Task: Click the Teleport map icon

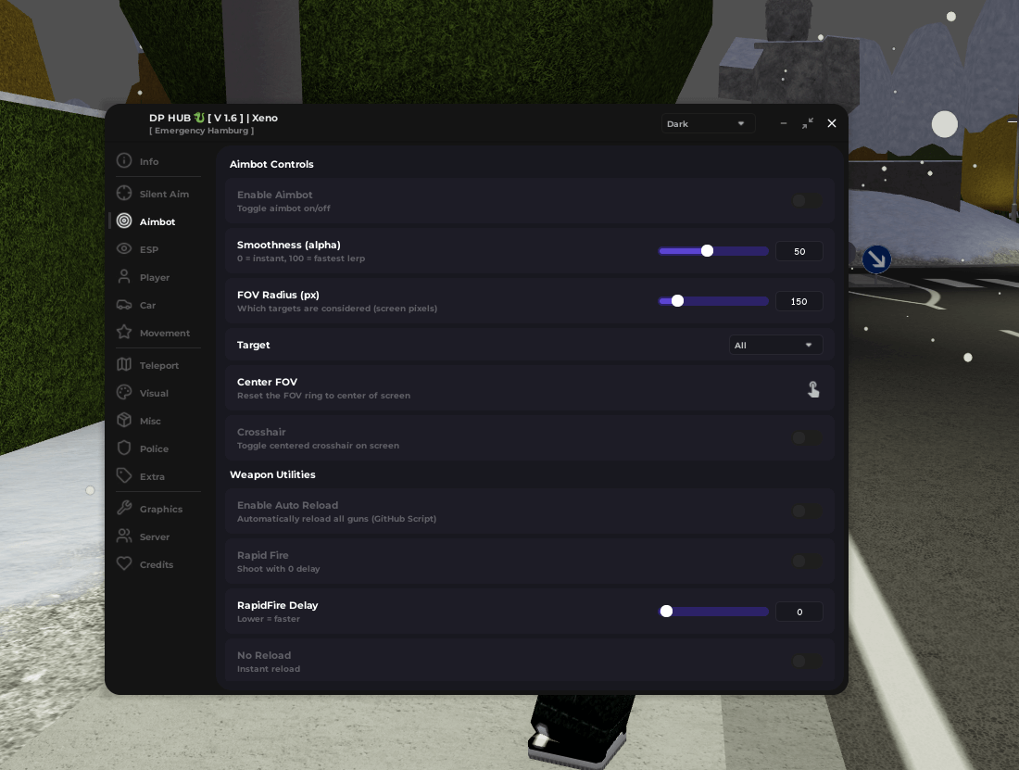Action: click(124, 364)
